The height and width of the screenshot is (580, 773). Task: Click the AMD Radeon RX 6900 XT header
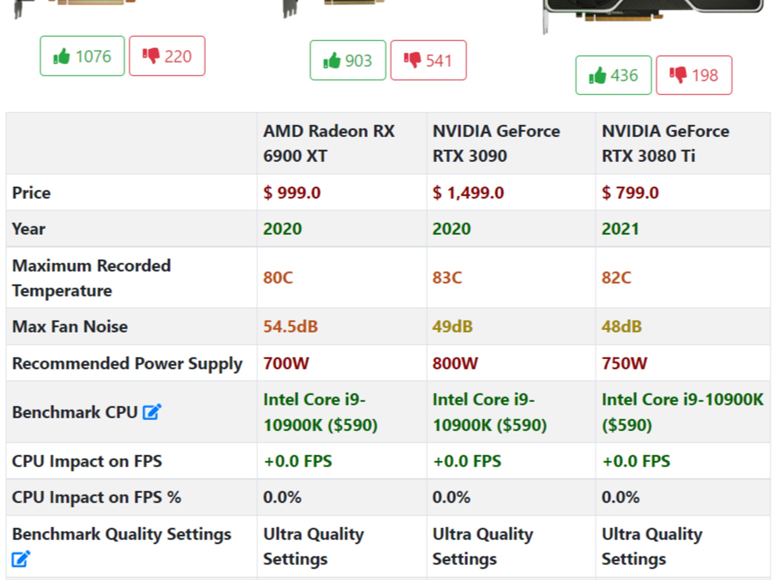(328, 143)
